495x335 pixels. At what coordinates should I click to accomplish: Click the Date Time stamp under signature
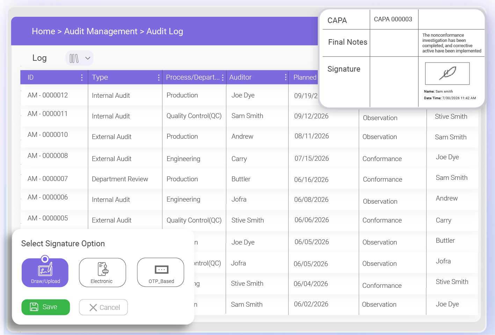[450, 98]
